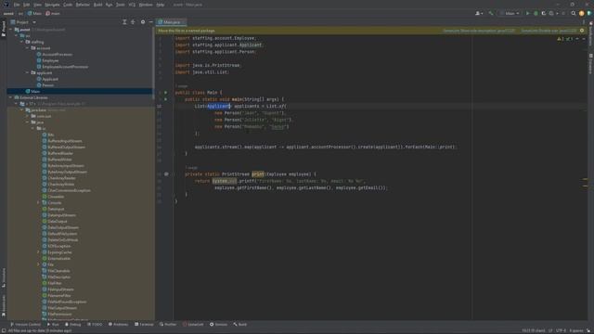Click the encoding indicator in status bar
The image size is (594, 334).
[x=561, y=330]
